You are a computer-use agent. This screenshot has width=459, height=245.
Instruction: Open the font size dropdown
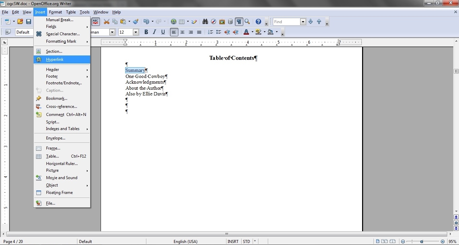135,32
